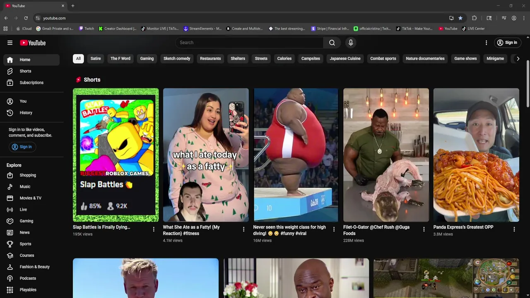Select the Nature documentaries chip
This screenshot has height=298, width=530.
(x=425, y=59)
